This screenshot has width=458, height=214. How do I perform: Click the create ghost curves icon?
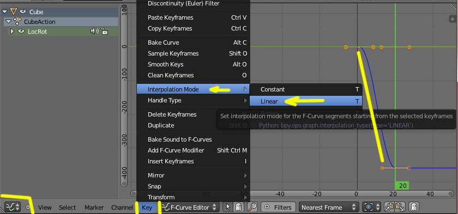pos(414,207)
